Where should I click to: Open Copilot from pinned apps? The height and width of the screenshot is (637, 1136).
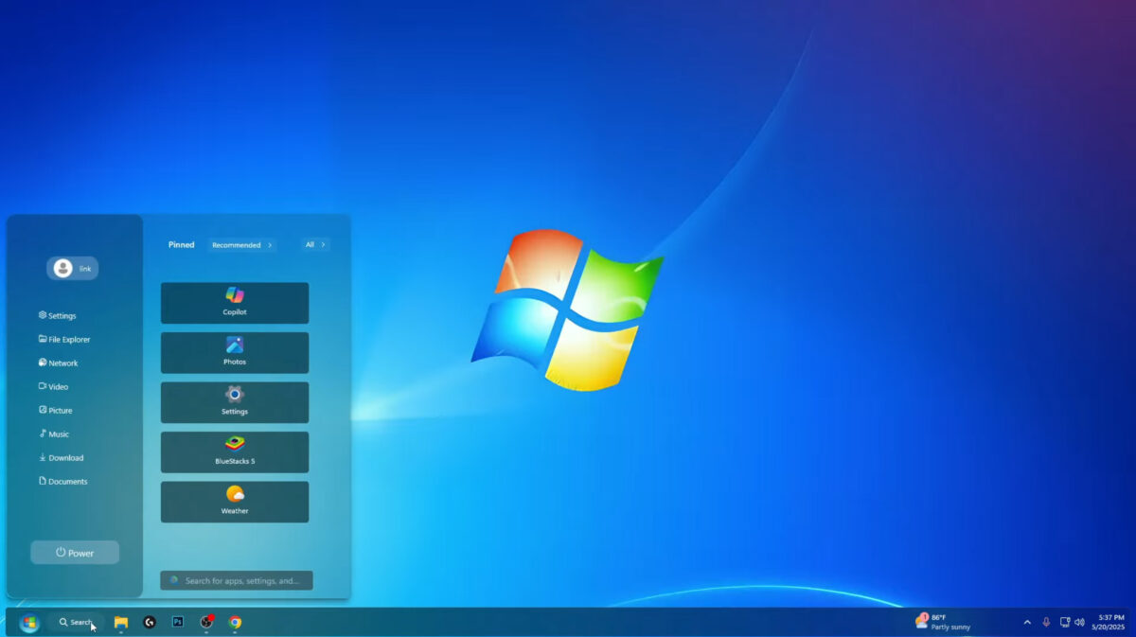tap(234, 303)
